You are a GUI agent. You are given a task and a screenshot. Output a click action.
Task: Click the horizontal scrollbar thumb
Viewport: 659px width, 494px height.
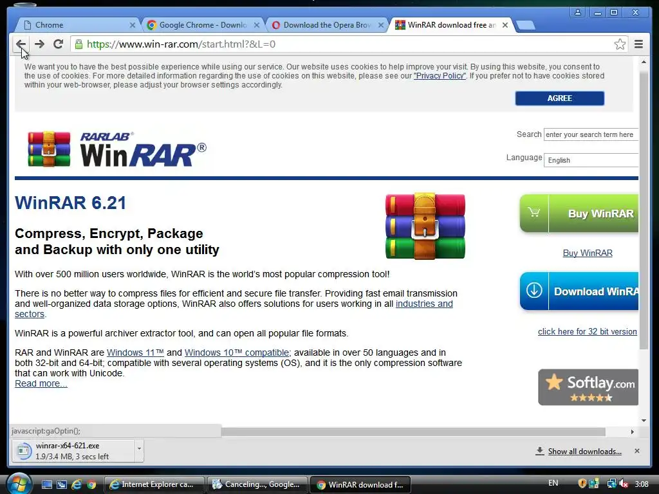(413, 432)
